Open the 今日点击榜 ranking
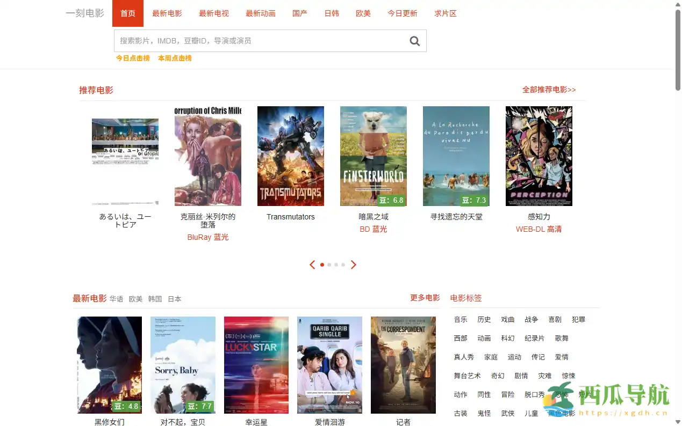Viewport: 682px width, 426px height. 133,58
